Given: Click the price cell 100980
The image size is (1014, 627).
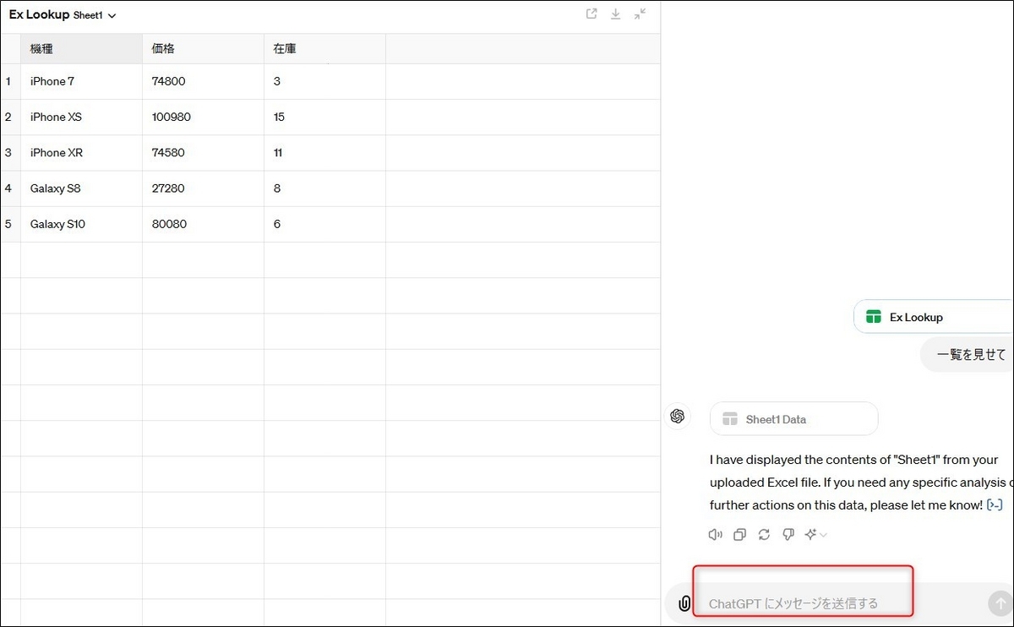Looking at the screenshot, I should click(203, 117).
